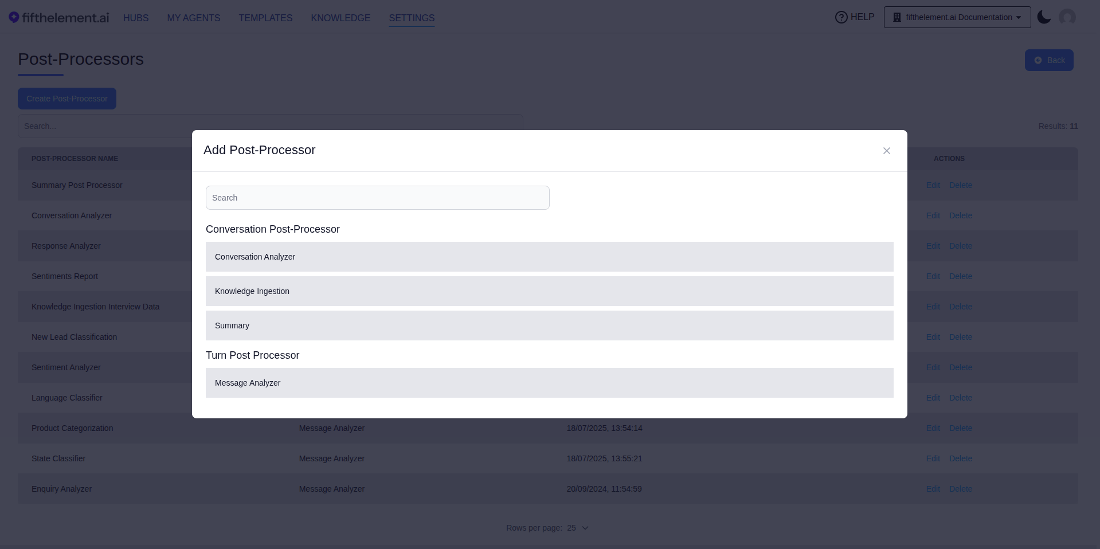
Task: Delete Sentiment Analyzer row
Action: pyautogui.click(x=960, y=367)
